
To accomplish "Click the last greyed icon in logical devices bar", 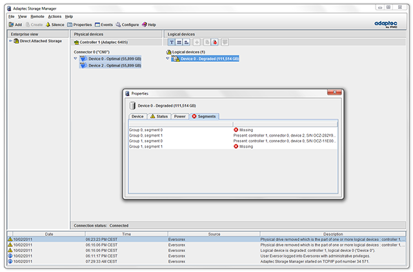I will coord(225,42).
